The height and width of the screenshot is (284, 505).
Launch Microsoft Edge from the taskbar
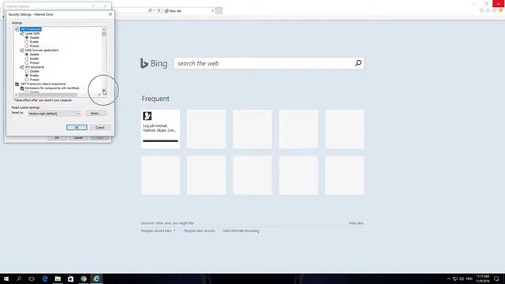click(45, 278)
